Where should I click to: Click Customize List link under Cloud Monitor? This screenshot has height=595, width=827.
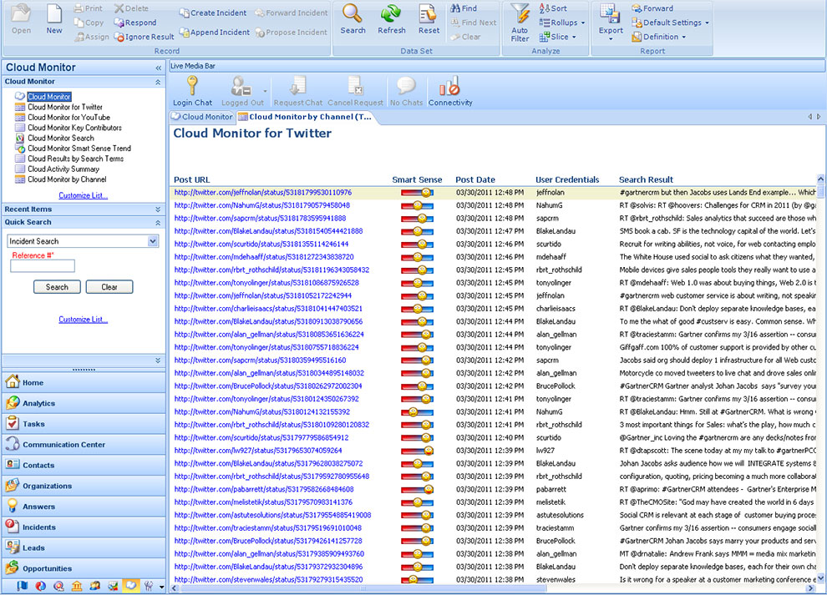pos(83,195)
